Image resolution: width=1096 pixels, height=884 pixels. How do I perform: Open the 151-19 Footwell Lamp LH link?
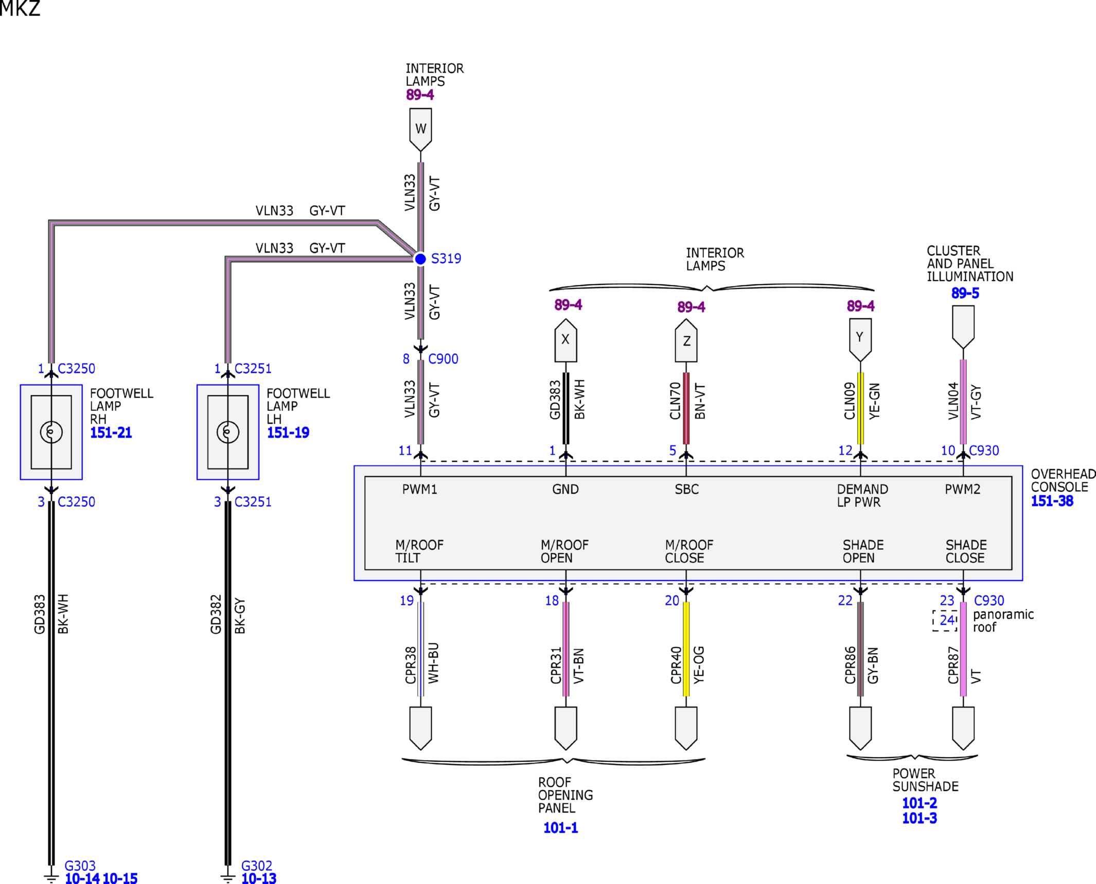[x=288, y=432]
